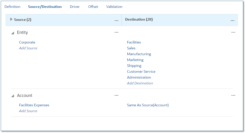The width and height of the screenshot is (245, 133).
Task: Collapse the Account dimension section
Action: pyautogui.click(x=13, y=96)
